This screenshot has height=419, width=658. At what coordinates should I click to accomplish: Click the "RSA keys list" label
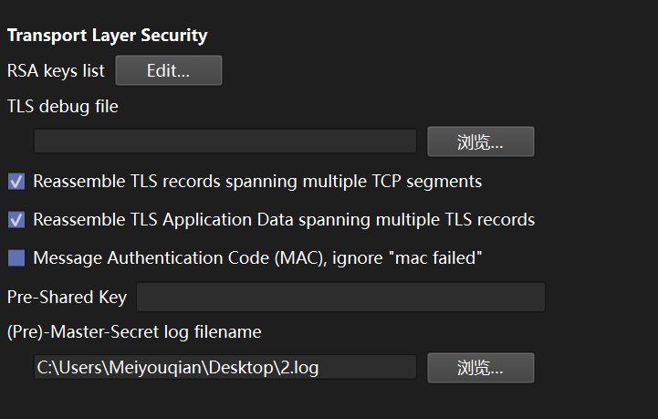click(56, 70)
